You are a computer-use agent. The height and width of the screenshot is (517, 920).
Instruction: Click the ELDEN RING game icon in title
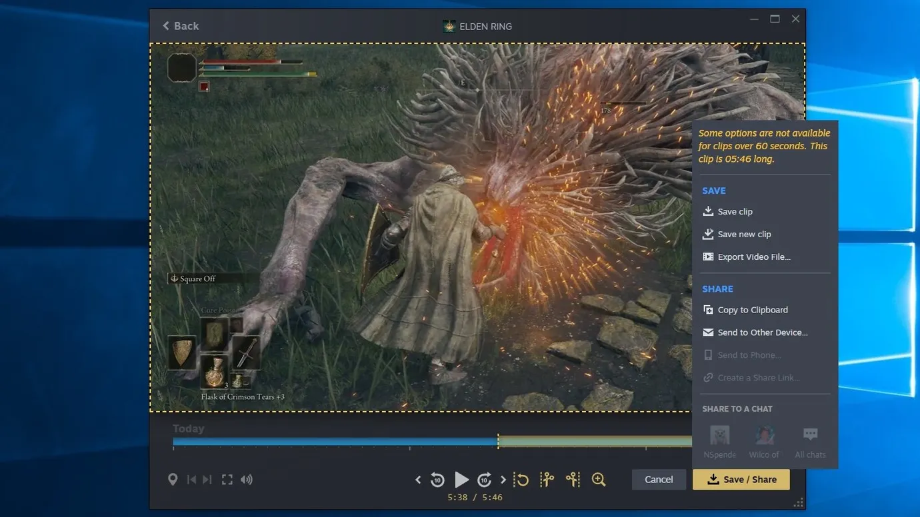[x=449, y=27]
